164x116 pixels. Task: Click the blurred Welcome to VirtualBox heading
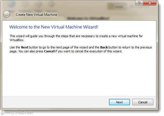click(88, 18)
